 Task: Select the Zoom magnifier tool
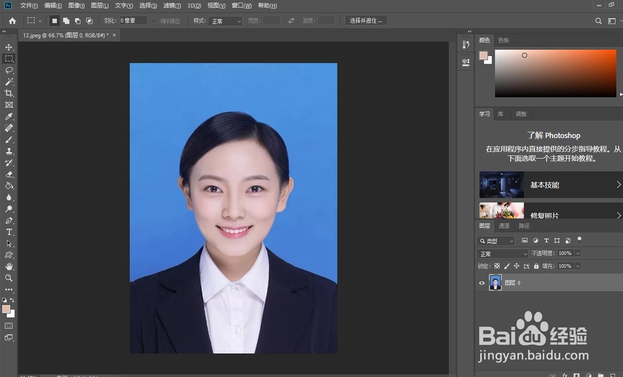(x=9, y=278)
